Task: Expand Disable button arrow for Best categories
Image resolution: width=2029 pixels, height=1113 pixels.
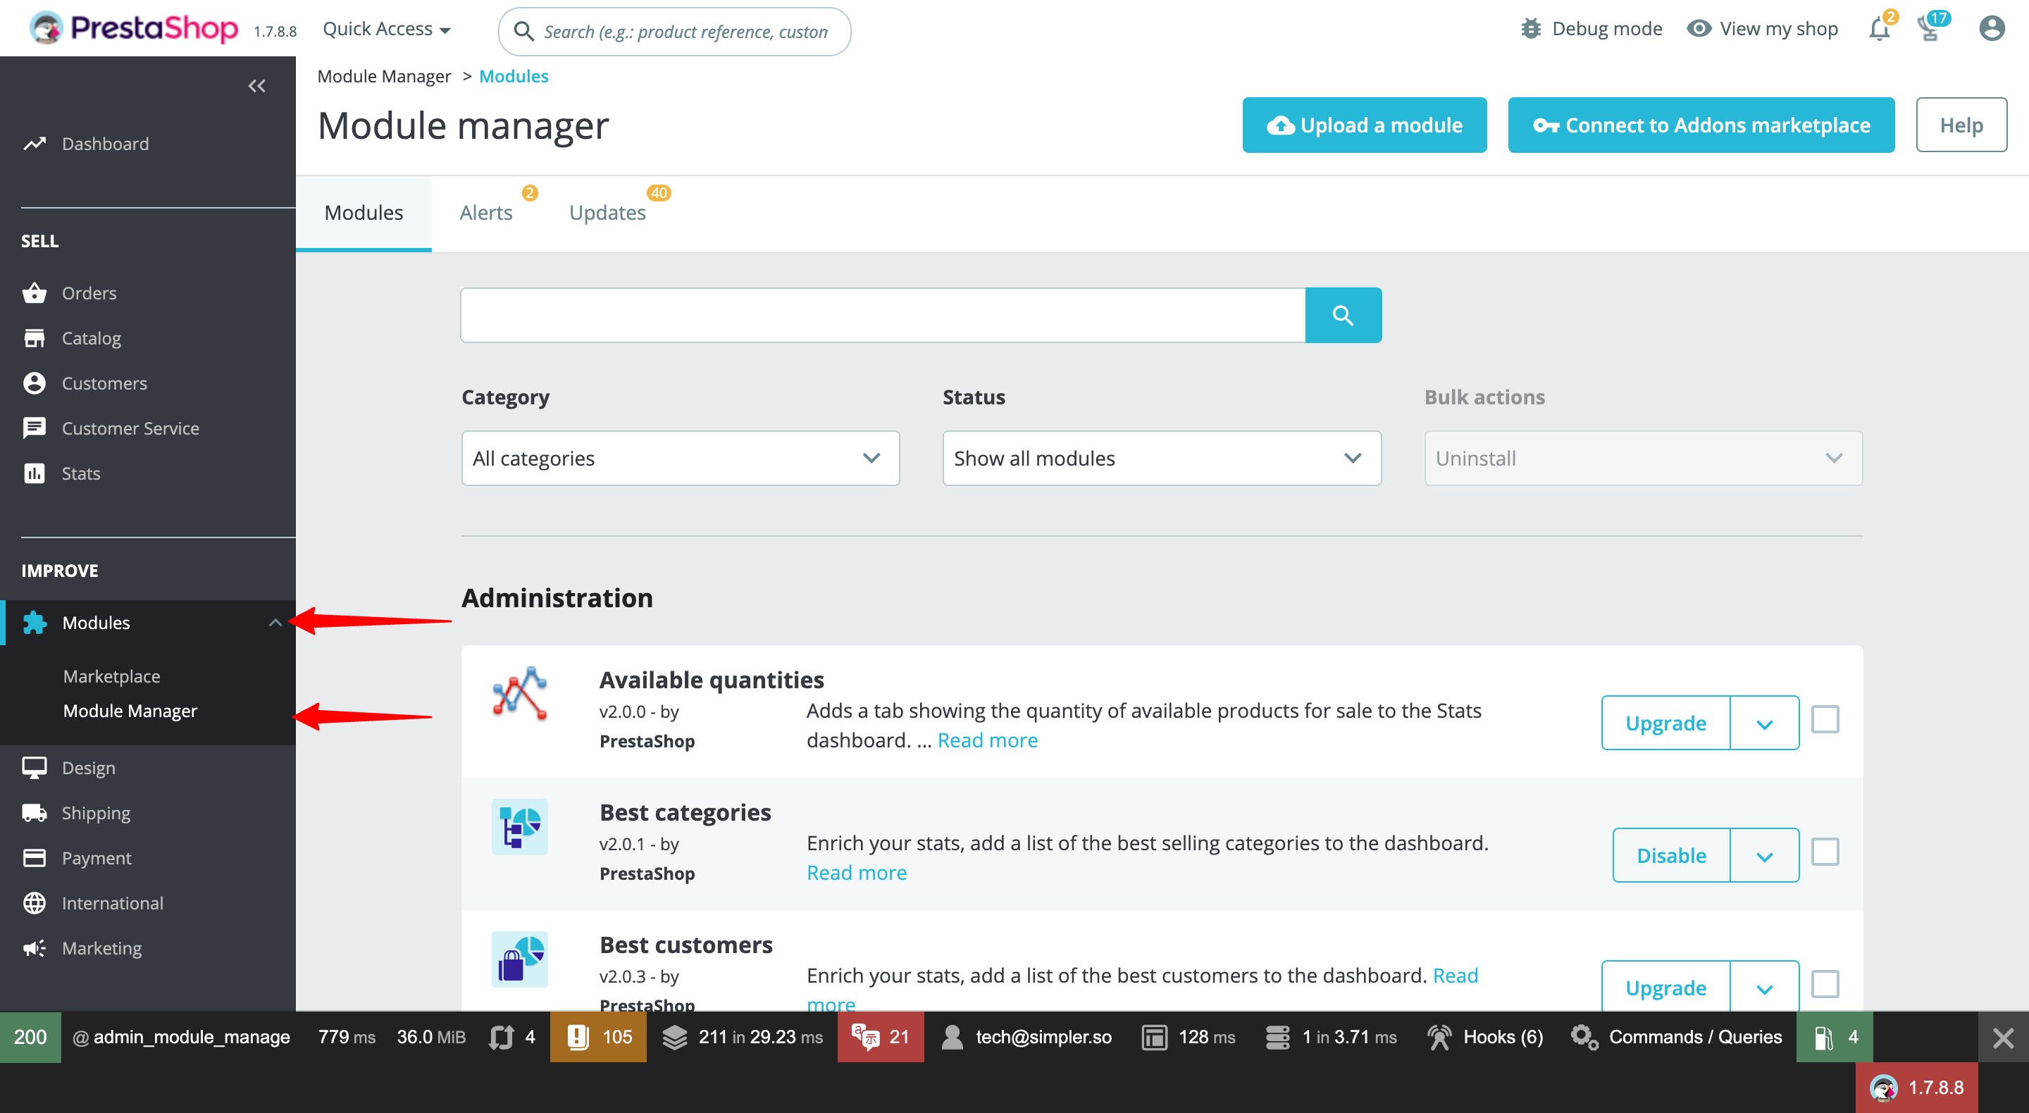Action: point(1764,856)
